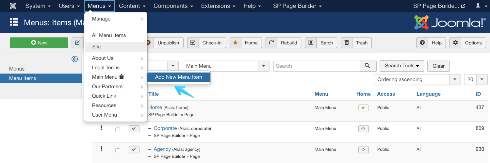Click the drag handle for Agency row
Image resolution: width=490 pixels, height=163 pixels.
click(101, 149)
